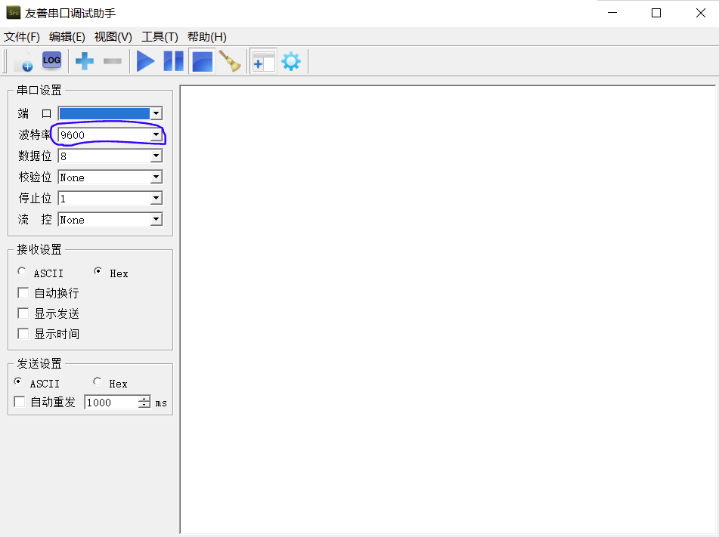Select the Hex radio in 接收设置

[x=98, y=272]
